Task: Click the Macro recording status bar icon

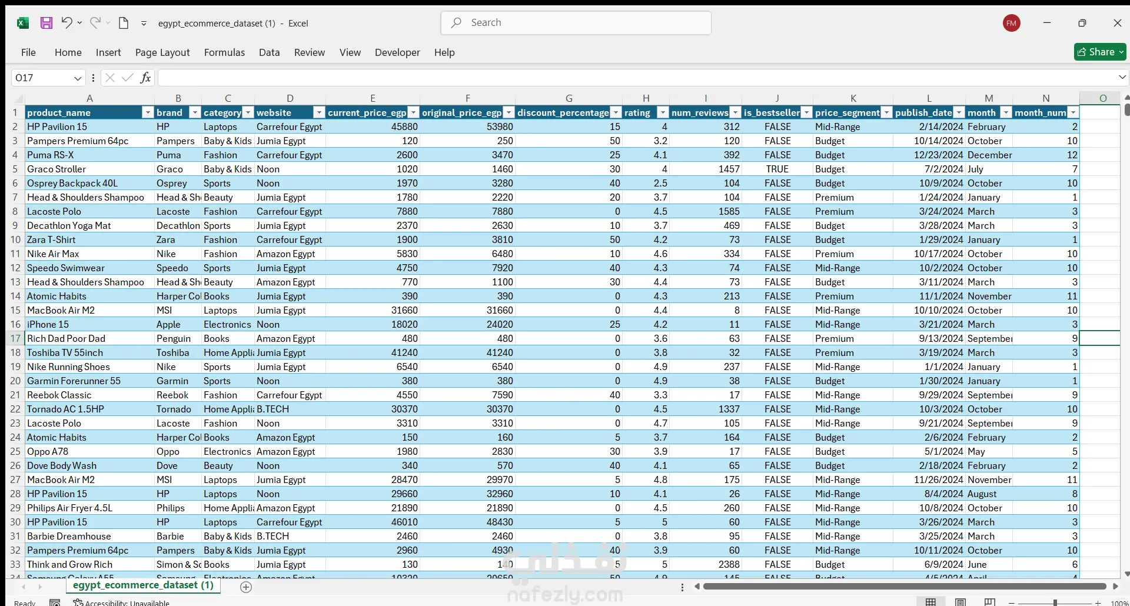Action: (x=55, y=602)
